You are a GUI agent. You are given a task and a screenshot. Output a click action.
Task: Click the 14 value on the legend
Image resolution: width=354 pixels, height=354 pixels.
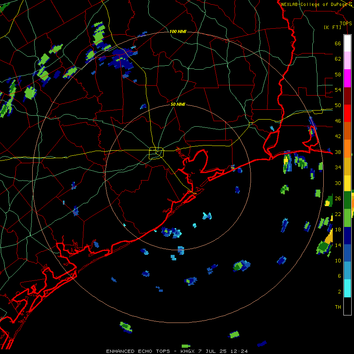click(338, 245)
